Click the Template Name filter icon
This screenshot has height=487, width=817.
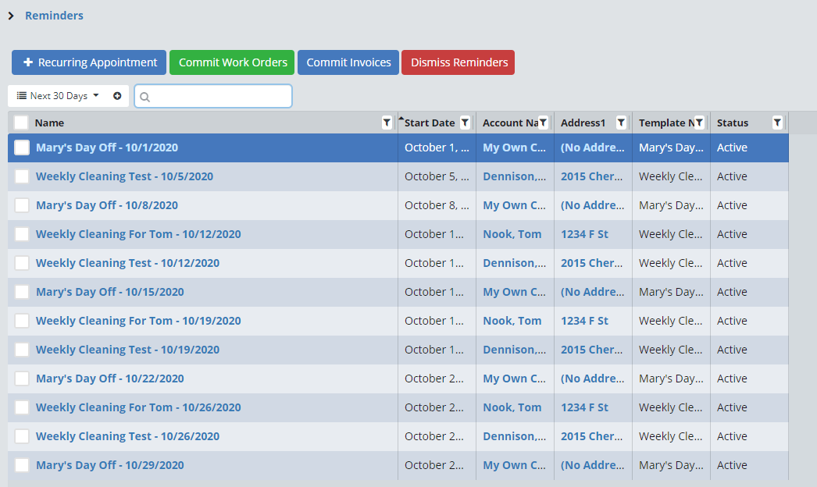tap(699, 123)
